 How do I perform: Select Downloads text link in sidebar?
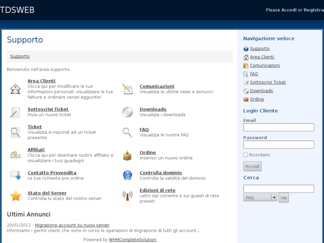pos(262,91)
